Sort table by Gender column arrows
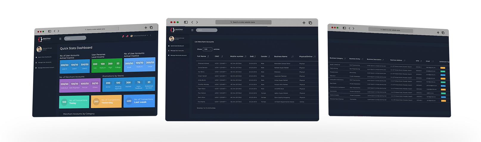The width and height of the screenshot is (481, 142). coord(269,56)
